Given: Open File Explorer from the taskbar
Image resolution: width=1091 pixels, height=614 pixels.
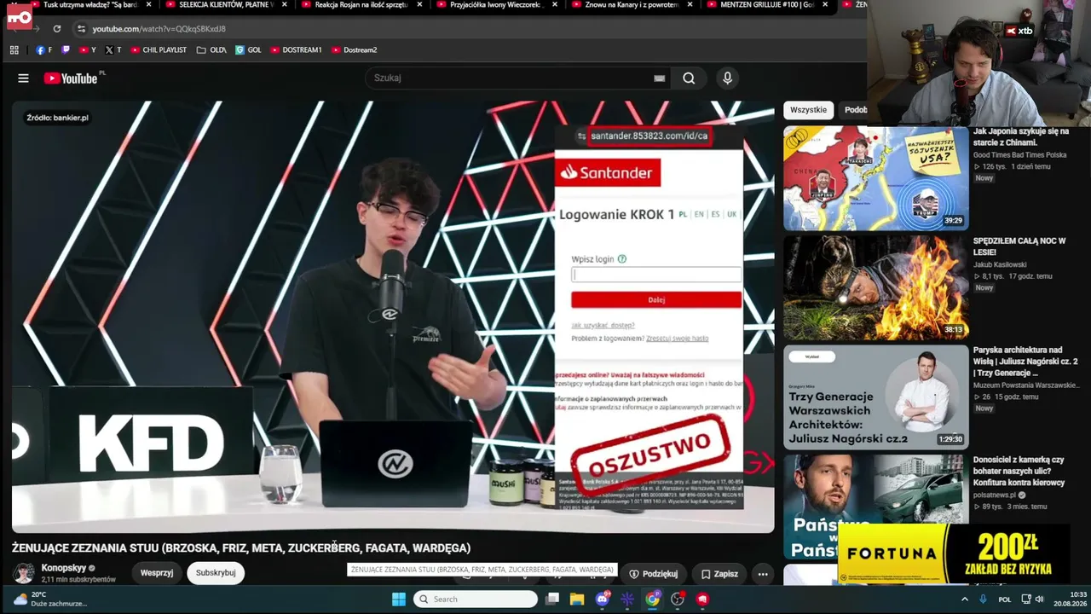Looking at the screenshot, I should (x=577, y=600).
